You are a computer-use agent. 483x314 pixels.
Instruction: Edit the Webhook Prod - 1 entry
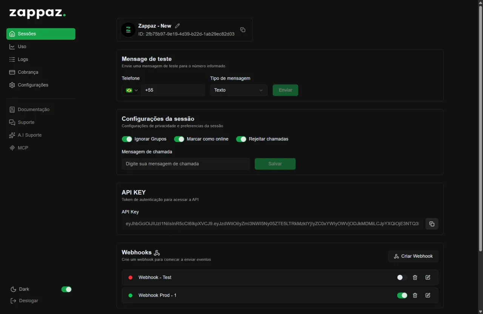point(428,295)
